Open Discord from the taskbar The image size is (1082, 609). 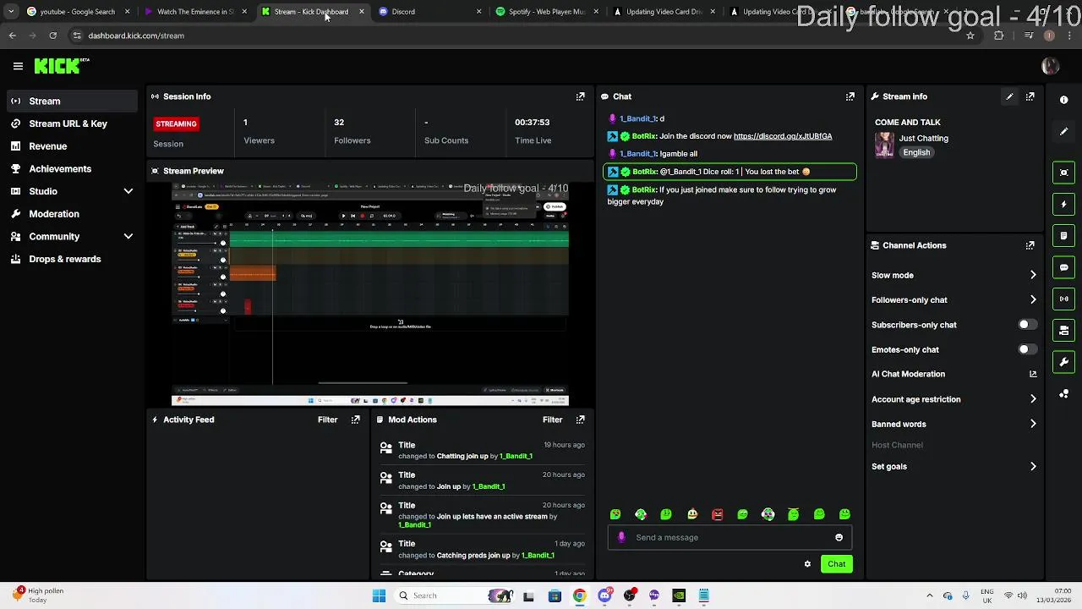[604, 595]
